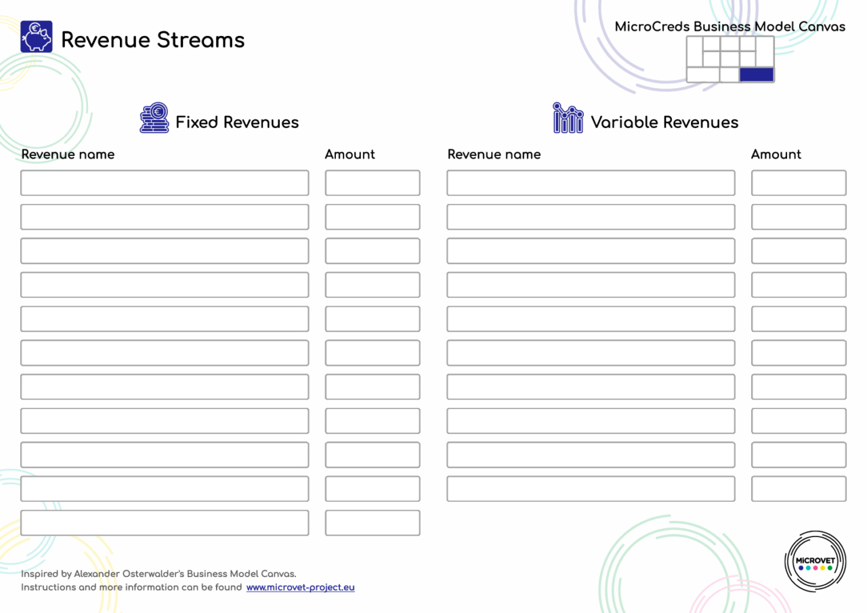Click the highlighted blue block in canvas grid

coord(756,75)
